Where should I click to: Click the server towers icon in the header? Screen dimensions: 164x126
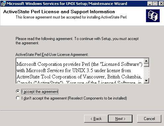153,16
